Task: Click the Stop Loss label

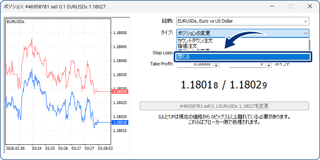Action: [x=163, y=53]
